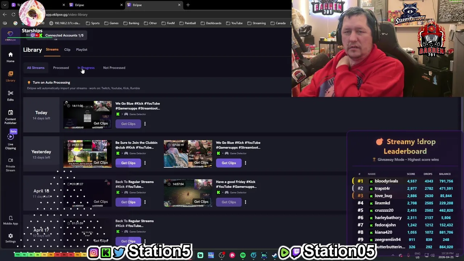Click the browser address bar URL

point(66,14)
